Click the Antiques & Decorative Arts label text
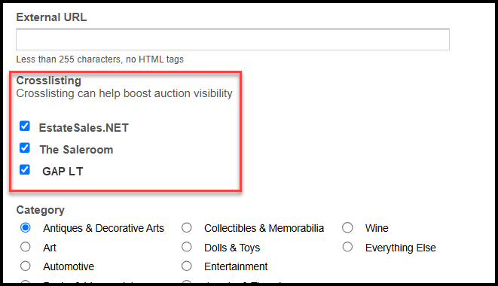Image resolution: width=498 pixels, height=286 pixels. click(103, 228)
